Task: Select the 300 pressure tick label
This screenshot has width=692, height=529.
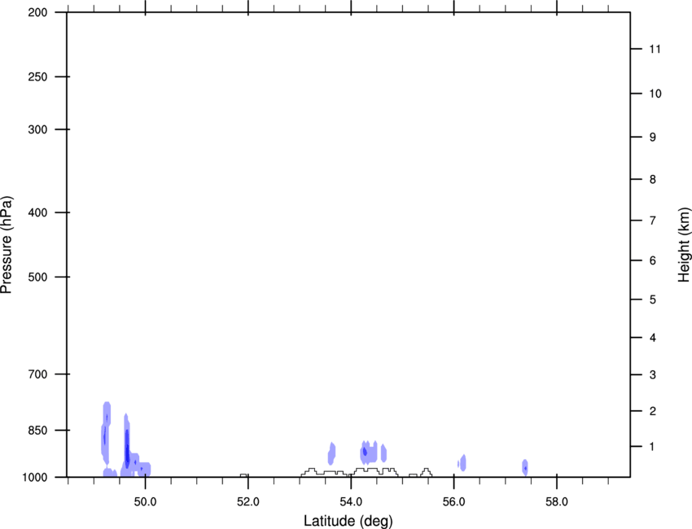Action: click(37, 129)
